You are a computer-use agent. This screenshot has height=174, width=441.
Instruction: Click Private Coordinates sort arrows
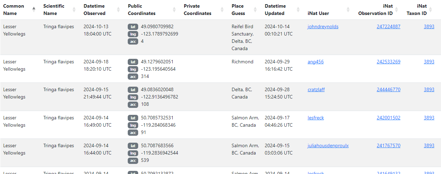(x=222, y=10)
